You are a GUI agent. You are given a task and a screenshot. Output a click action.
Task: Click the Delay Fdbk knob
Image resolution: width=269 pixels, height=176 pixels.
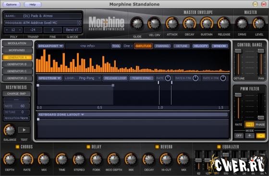[96, 159]
